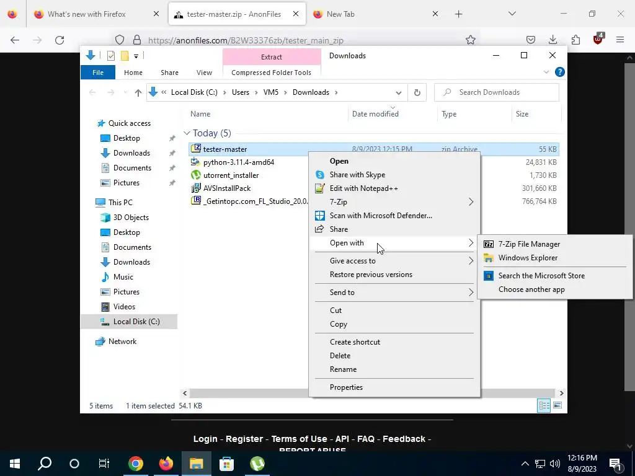Open the Register link on AnonFiles
Image resolution: width=635 pixels, height=476 pixels.
coord(244,439)
